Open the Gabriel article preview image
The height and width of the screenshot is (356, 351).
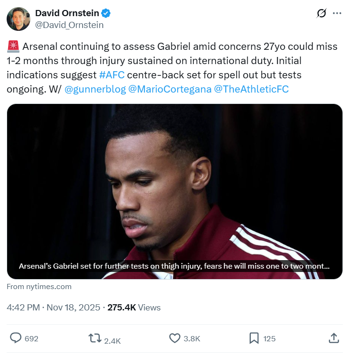click(x=175, y=180)
